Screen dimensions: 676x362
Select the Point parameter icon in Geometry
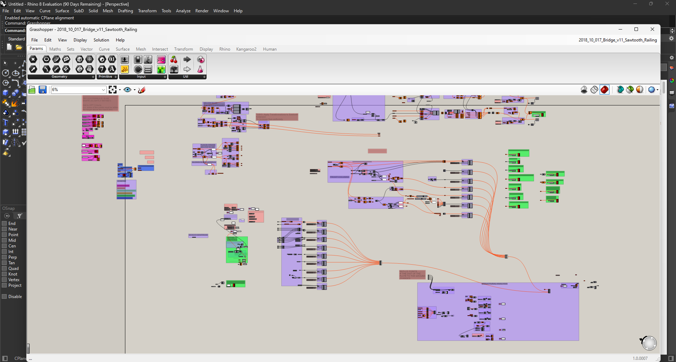(x=33, y=59)
